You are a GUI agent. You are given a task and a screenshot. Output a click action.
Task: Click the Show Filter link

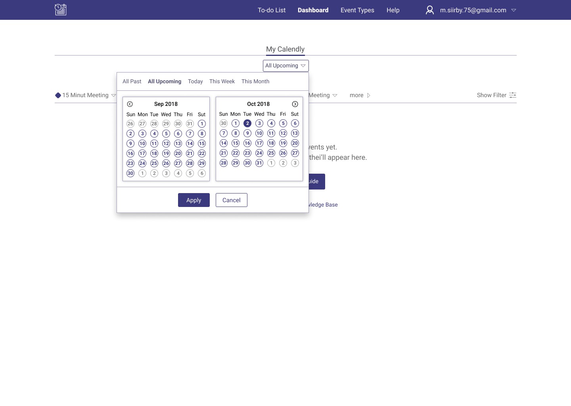point(491,95)
